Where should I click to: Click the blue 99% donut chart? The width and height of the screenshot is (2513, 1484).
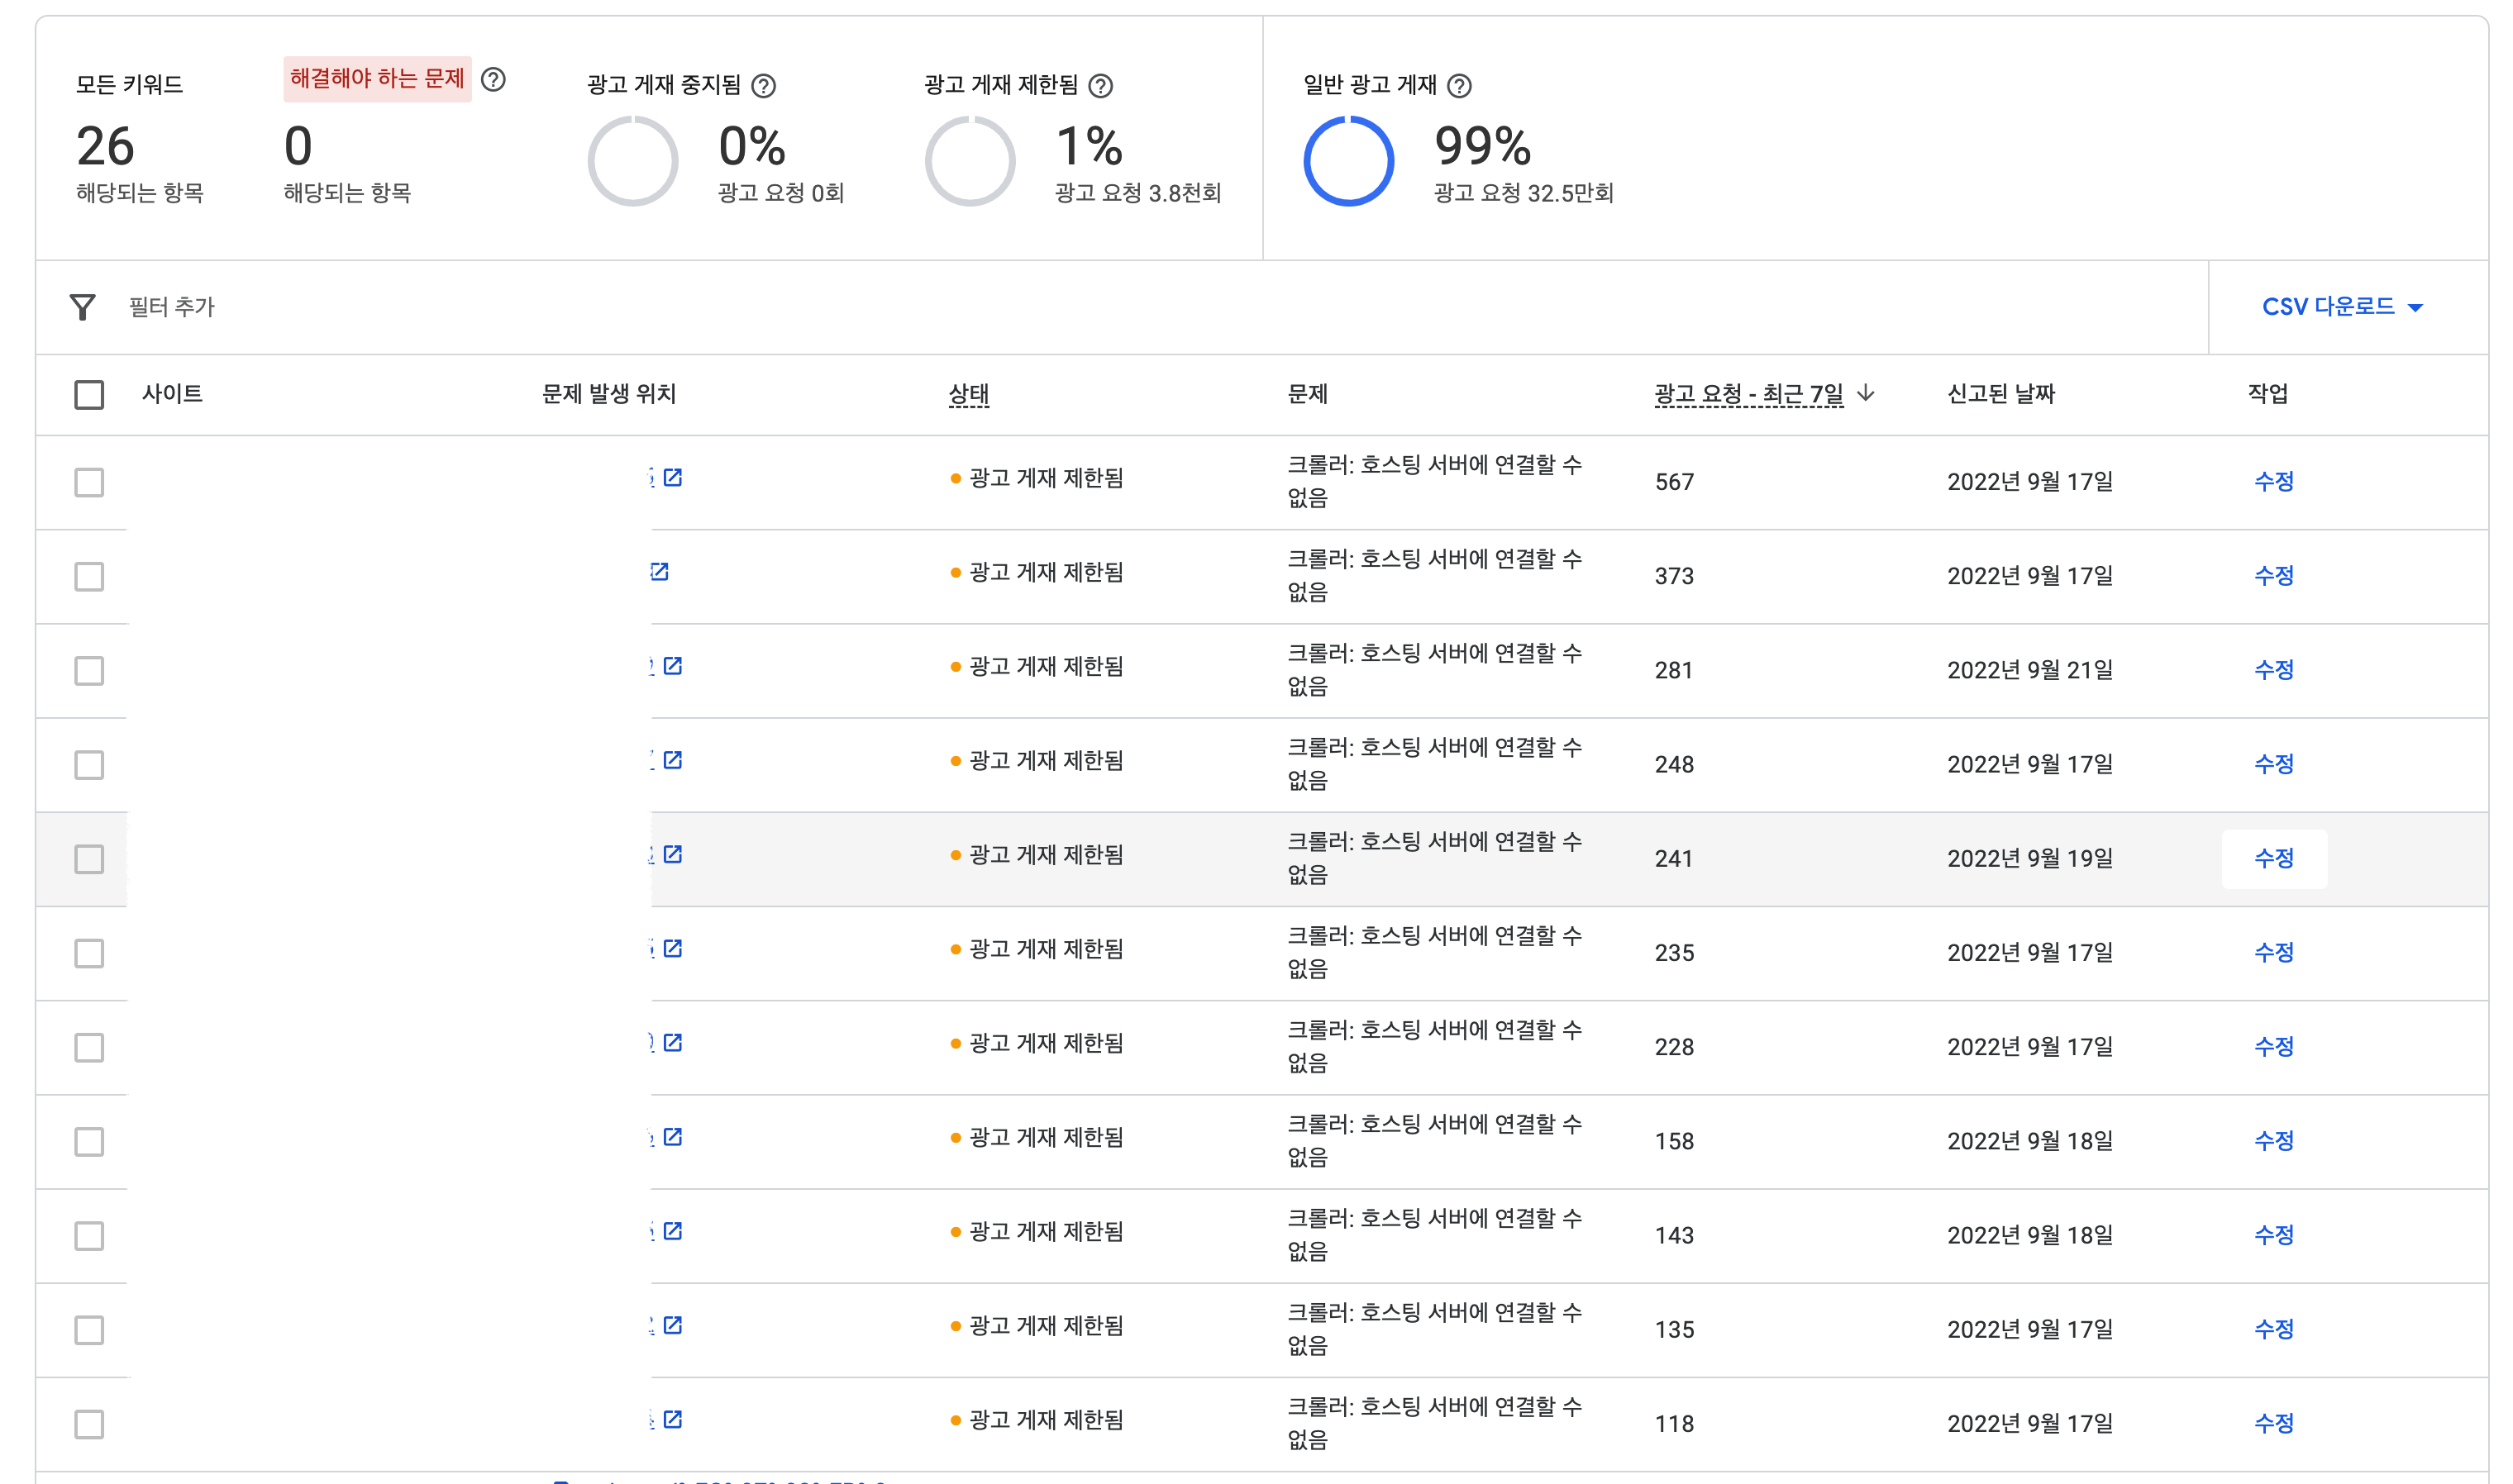click(x=1351, y=160)
